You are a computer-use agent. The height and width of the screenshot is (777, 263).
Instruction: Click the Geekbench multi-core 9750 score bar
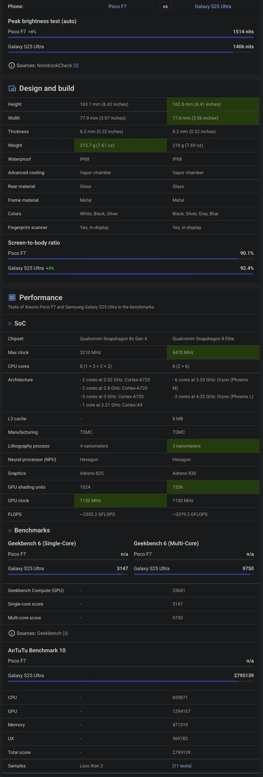point(194,574)
